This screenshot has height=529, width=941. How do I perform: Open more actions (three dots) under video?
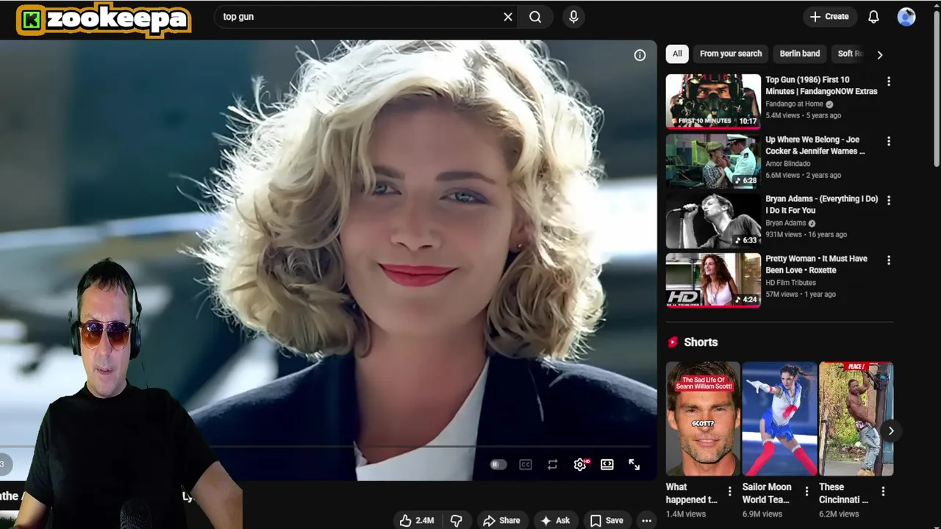point(646,520)
